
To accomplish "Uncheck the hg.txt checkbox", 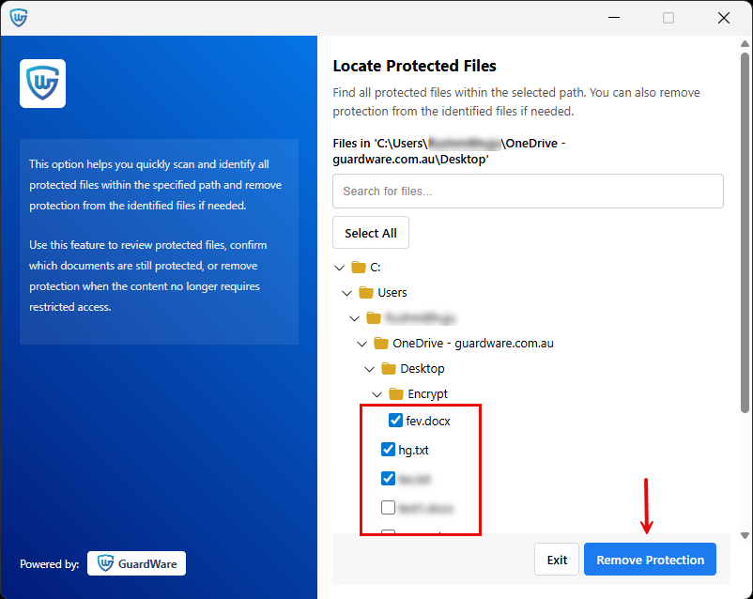I will [x=388, y=449].
